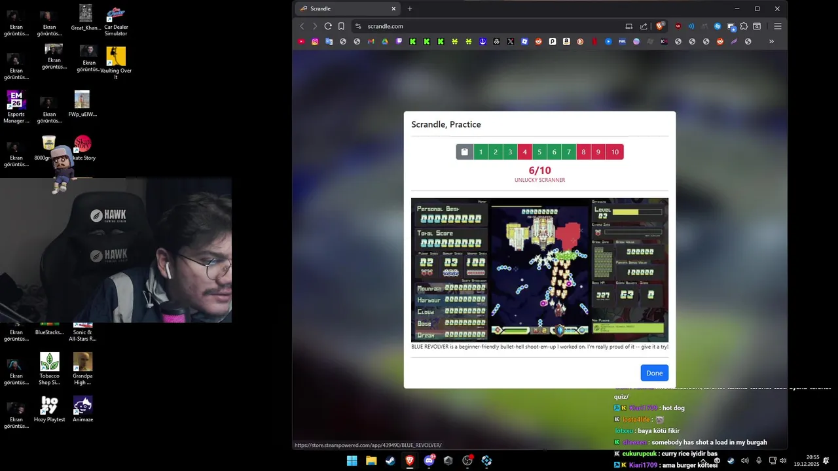Image resolution: width=838 pixels, height=471 pixels.
Task: Open the BlueStacks desktop icon
Action: pyautogui.click(x=50, y=329)
